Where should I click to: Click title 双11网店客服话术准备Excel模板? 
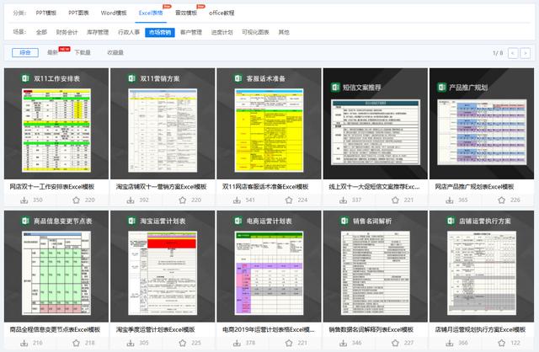[x=265, y=187]
